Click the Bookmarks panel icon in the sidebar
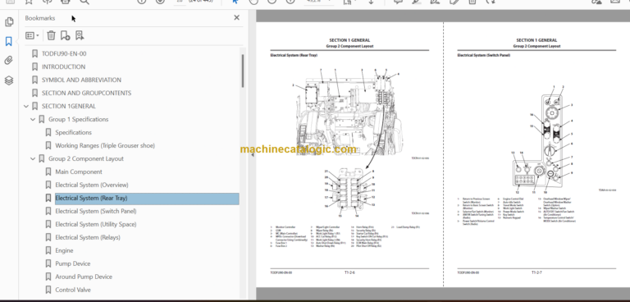Image resolution: width=630 pixels, height=302 pixels. 9,41
